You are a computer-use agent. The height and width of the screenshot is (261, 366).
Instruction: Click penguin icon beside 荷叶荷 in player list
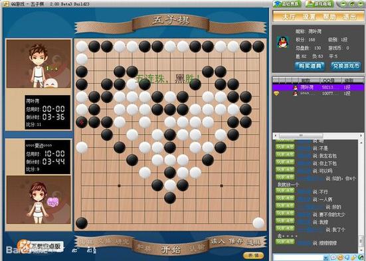pos(296,87)
